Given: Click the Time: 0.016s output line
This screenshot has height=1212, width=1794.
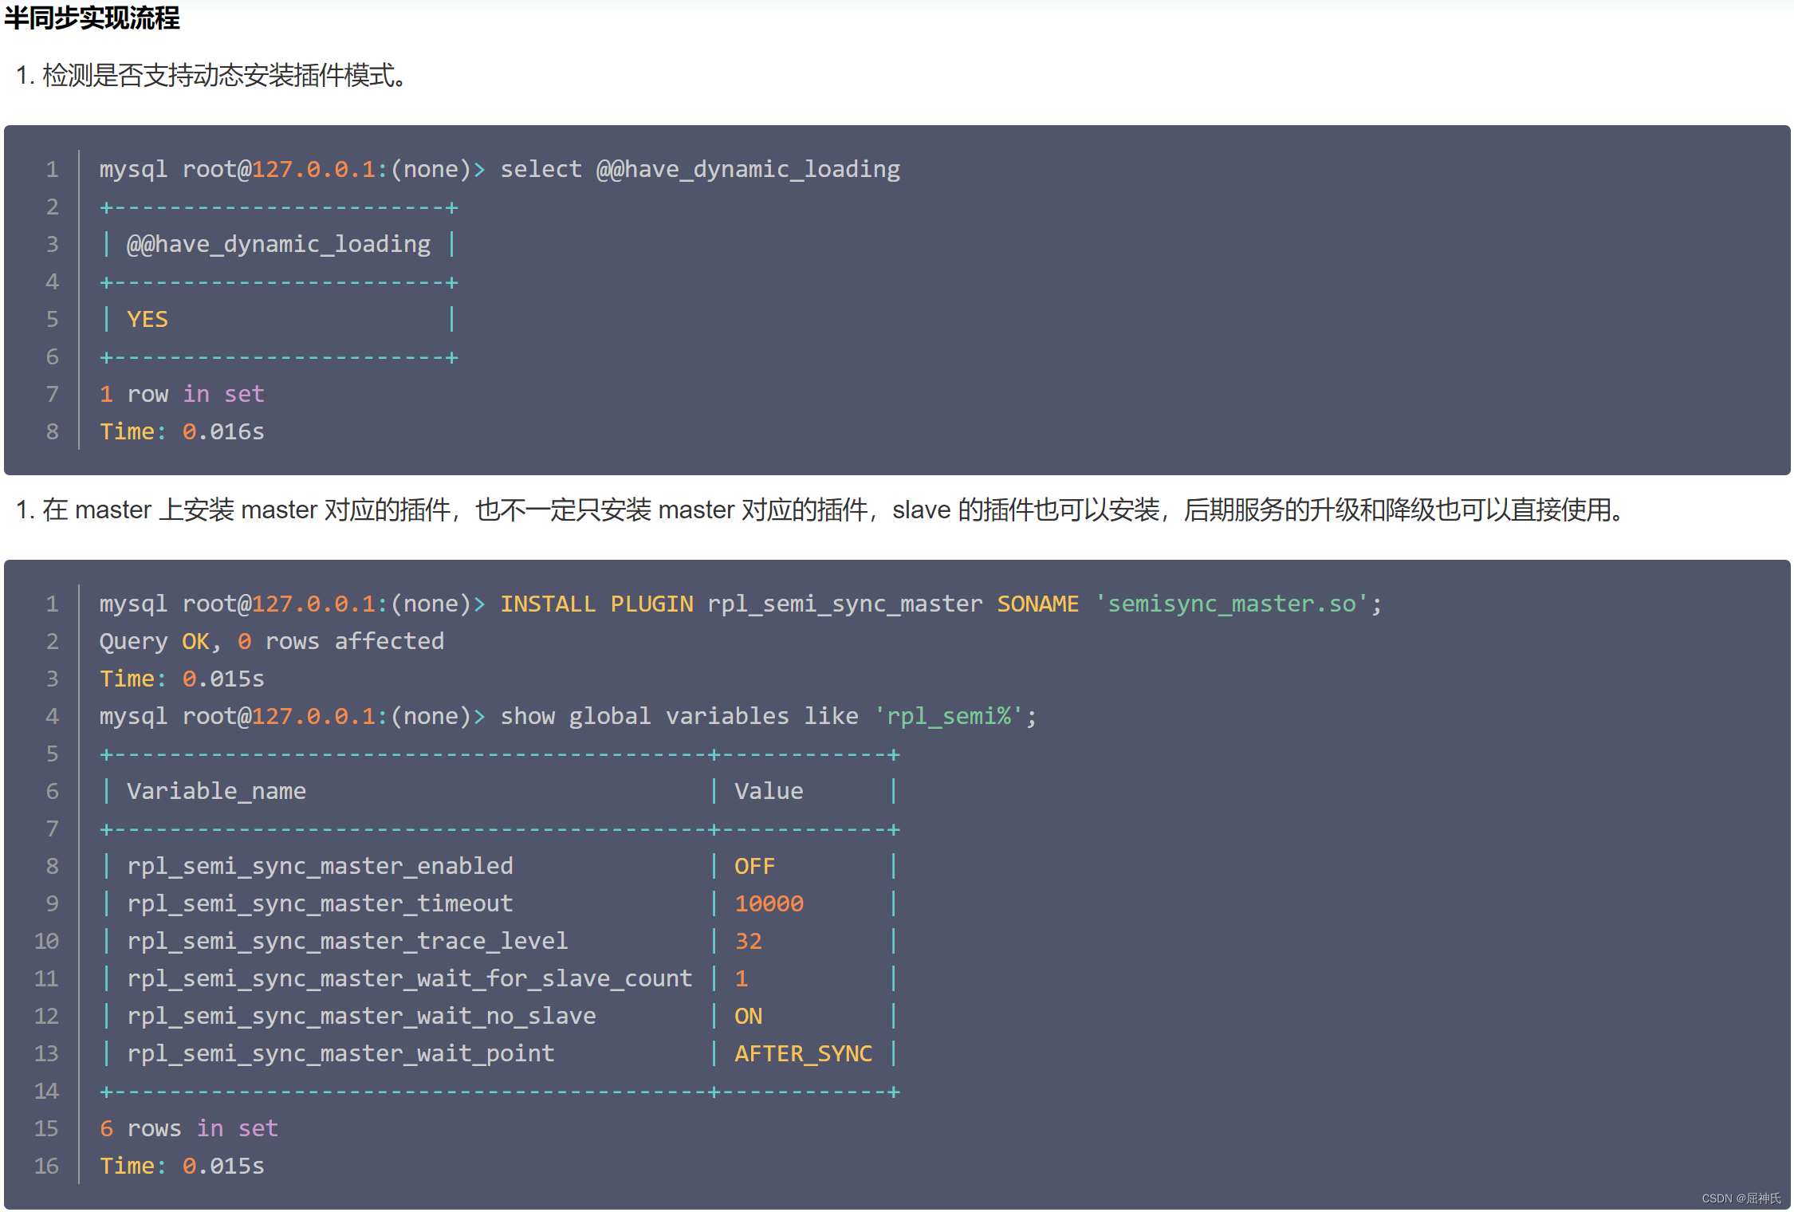Looking at the screenshot, I should point(181,431).
